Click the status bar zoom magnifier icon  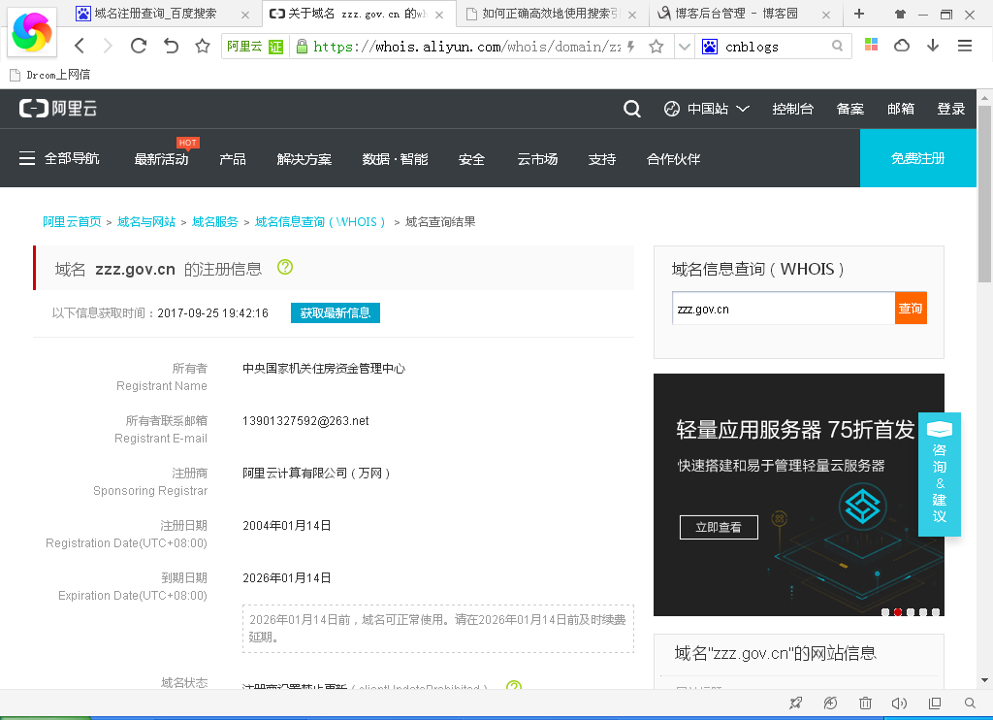tap(970, 703)
